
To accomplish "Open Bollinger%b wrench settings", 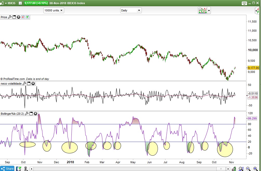I will 27,114.
